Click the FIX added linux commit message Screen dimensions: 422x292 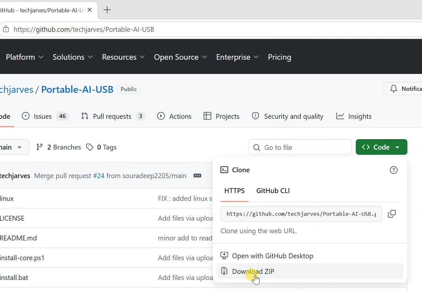click(185, 199)
